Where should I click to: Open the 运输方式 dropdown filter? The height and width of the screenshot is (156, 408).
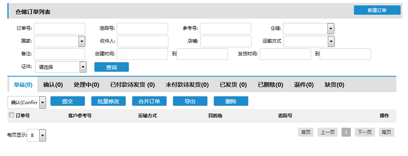(309, 41)
